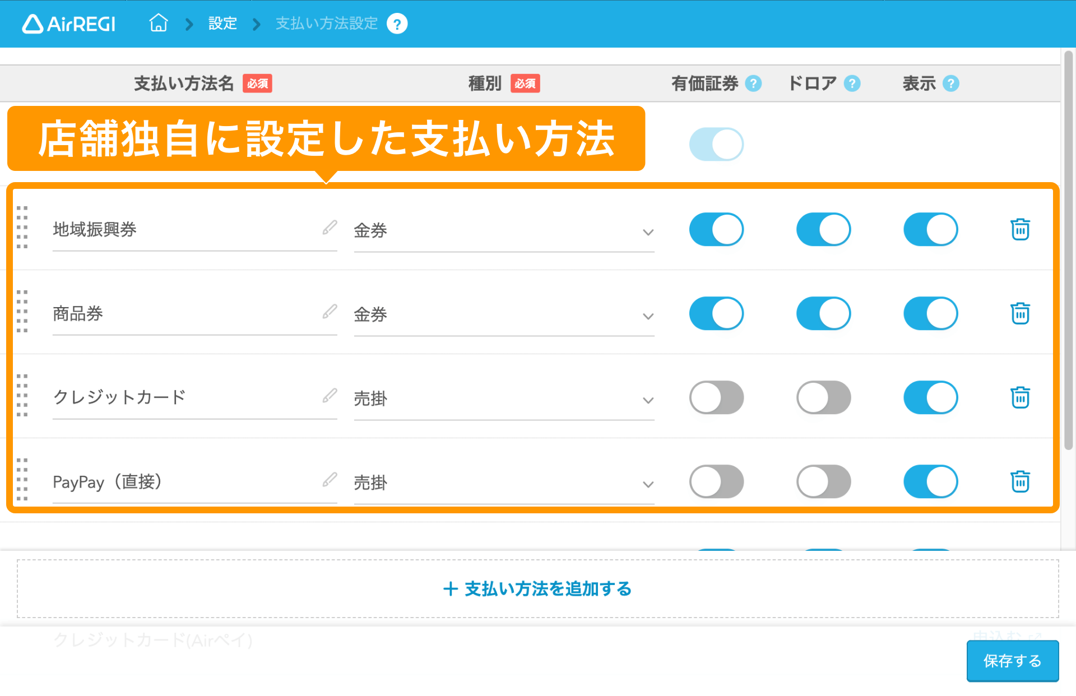Click the vertical page scrollbar

1069,250
